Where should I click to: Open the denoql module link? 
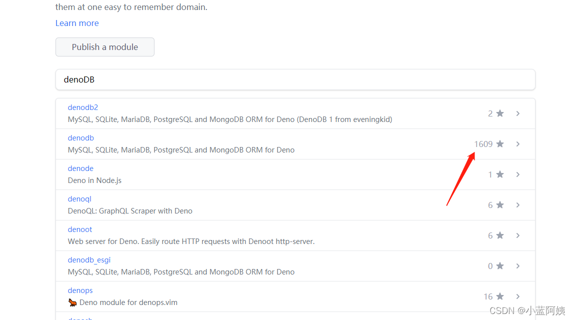(x=79, y=199)
